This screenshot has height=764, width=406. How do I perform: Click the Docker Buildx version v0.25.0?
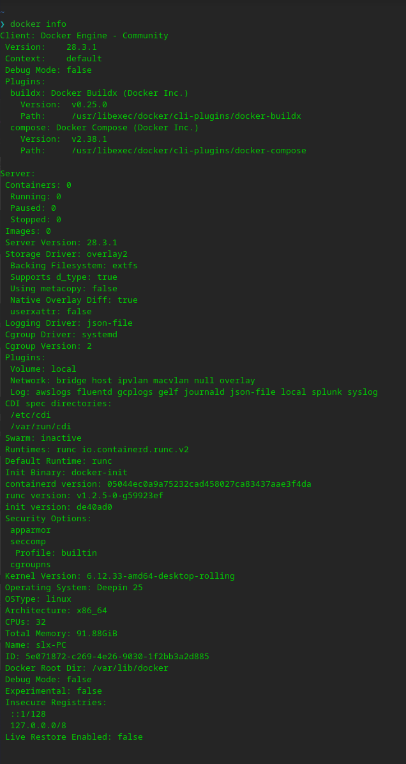click(x=89, y=105)
